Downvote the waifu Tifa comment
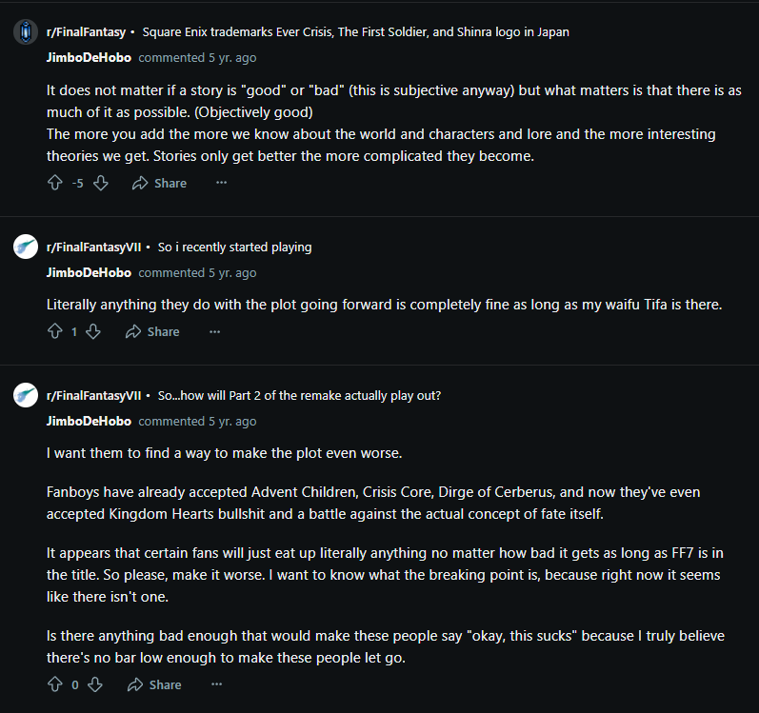 tap(93, 331)
